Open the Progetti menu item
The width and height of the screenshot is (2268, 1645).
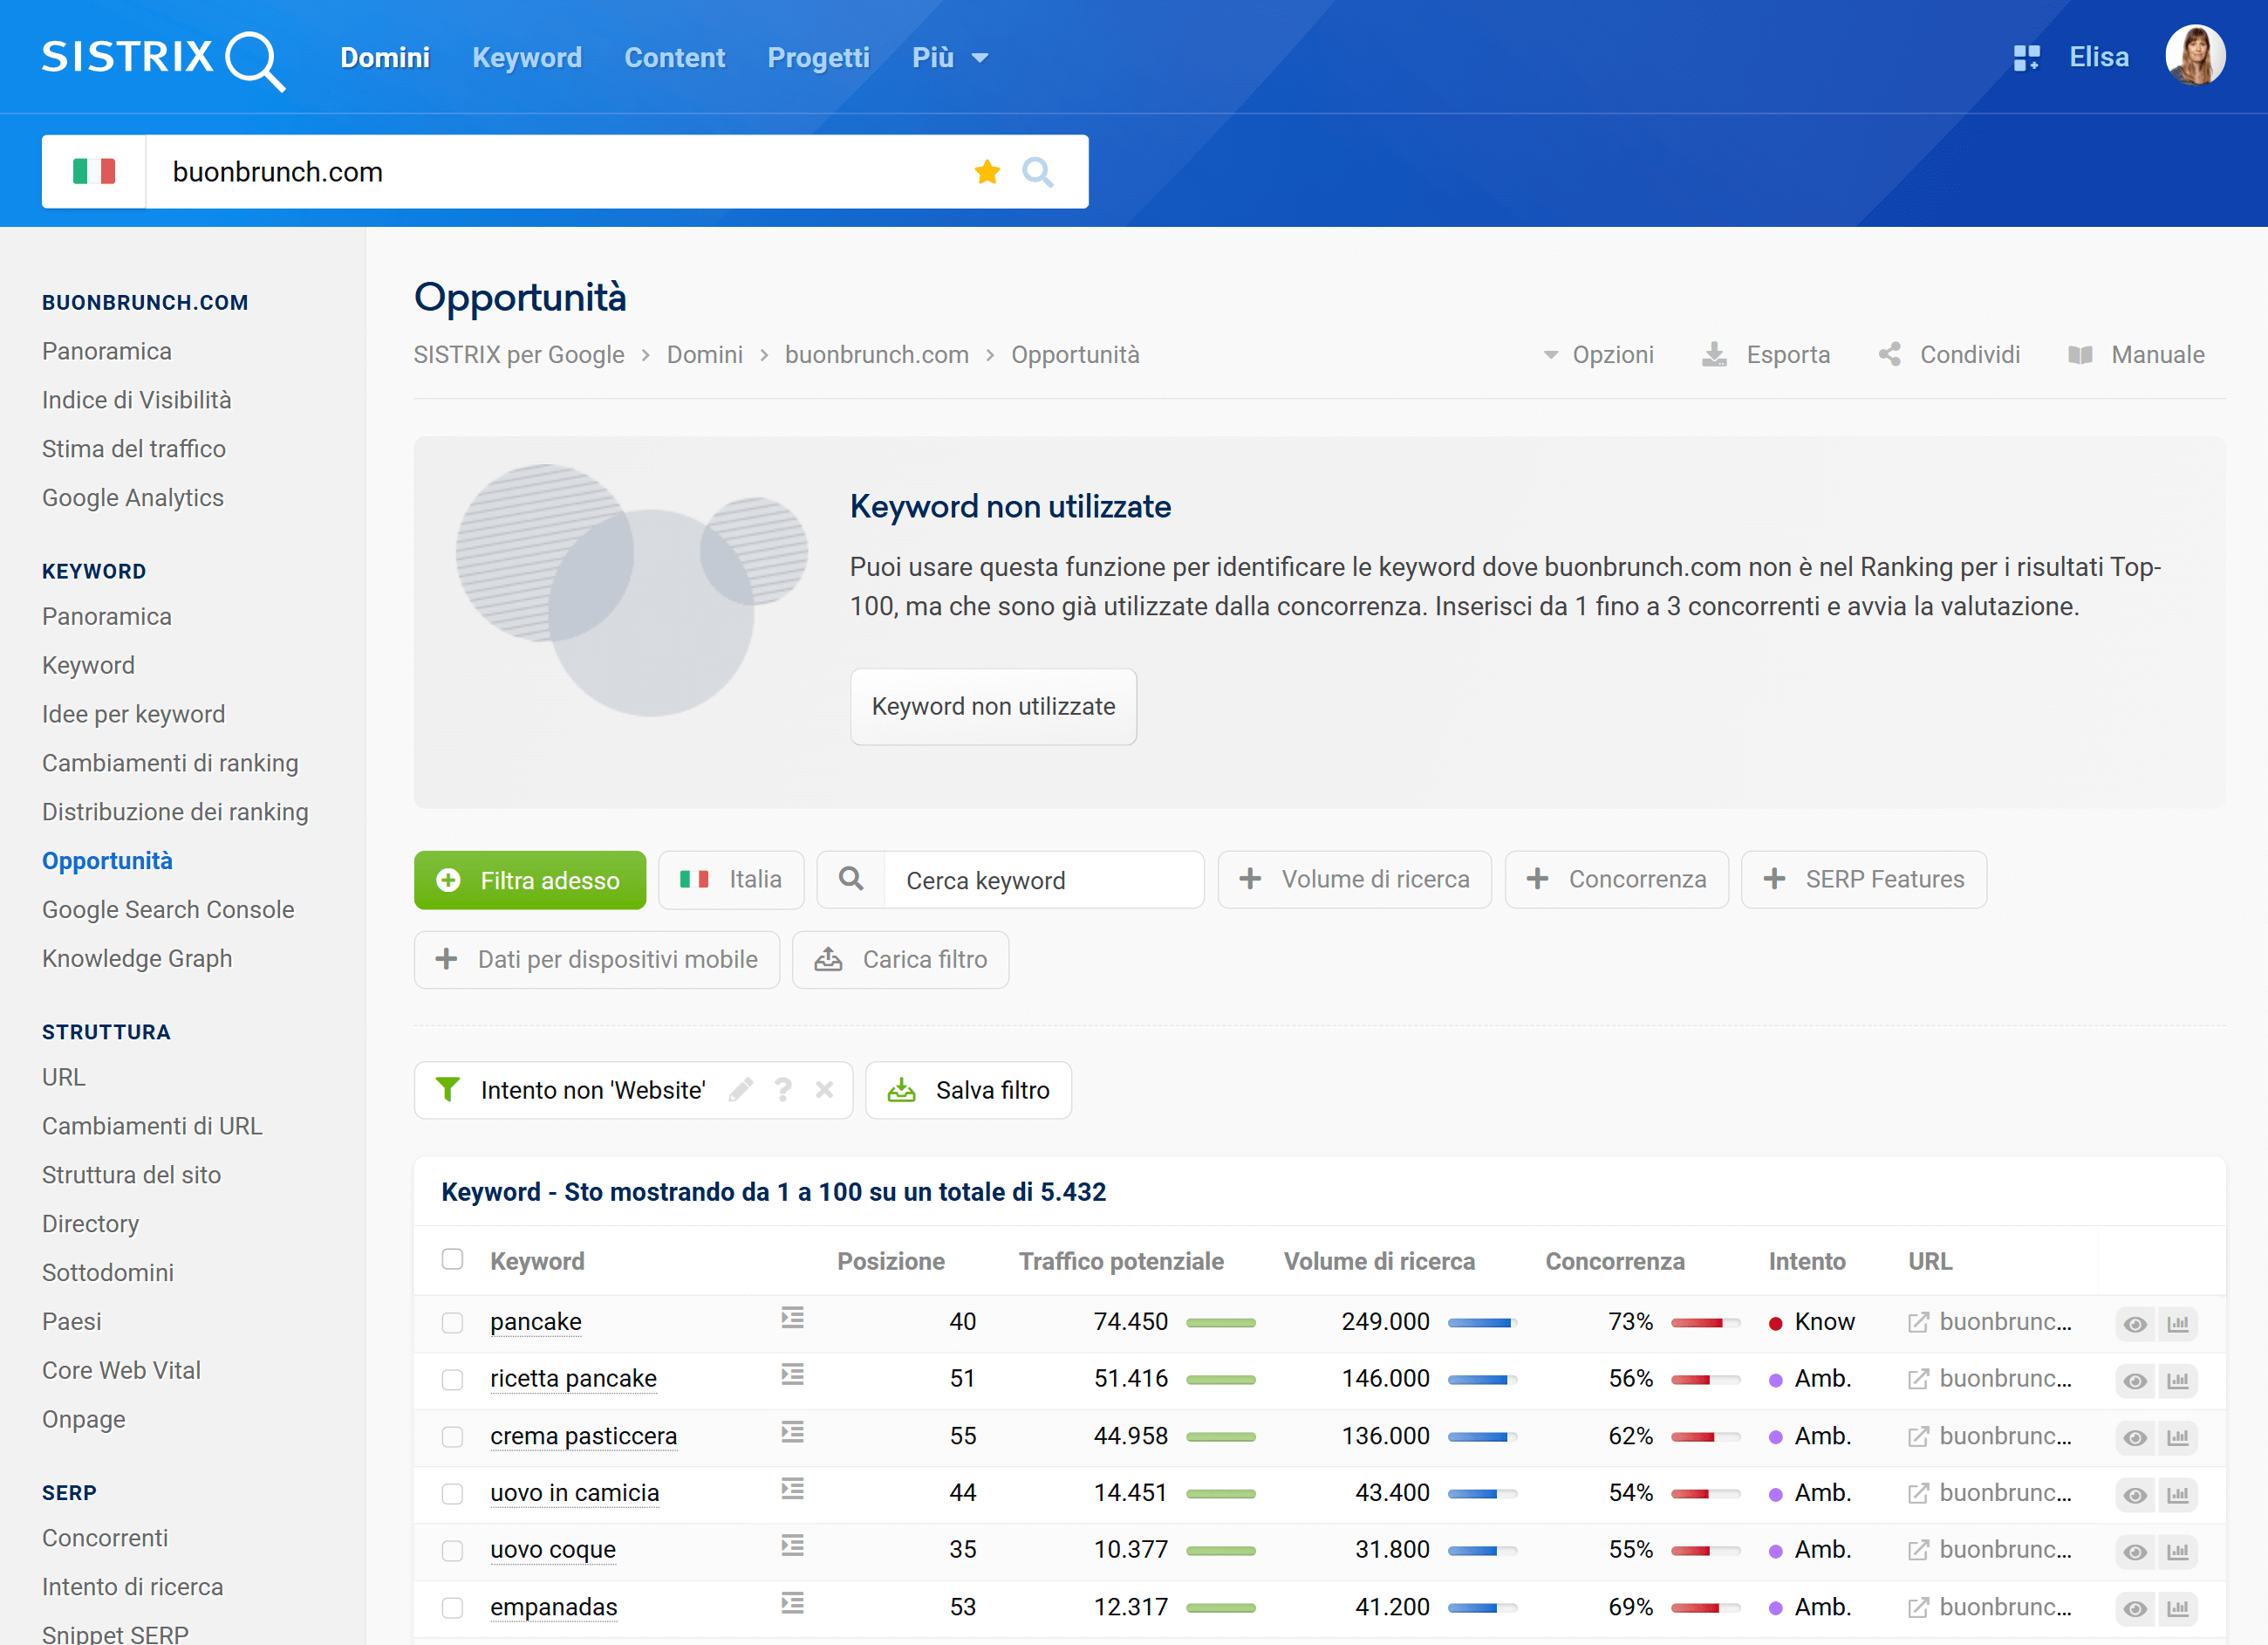click(x=818, y=57)
